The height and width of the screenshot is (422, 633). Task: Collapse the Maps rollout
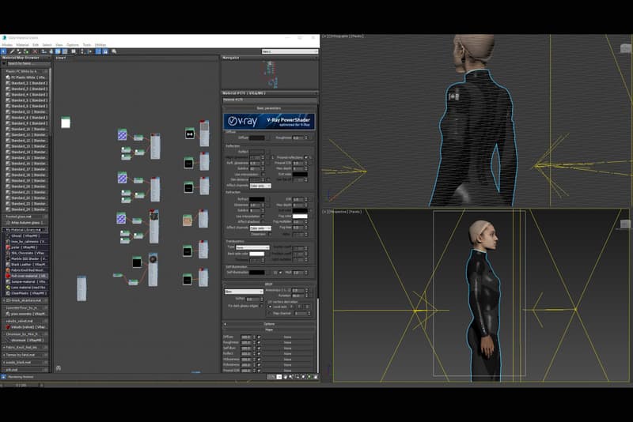coord(269,330)
